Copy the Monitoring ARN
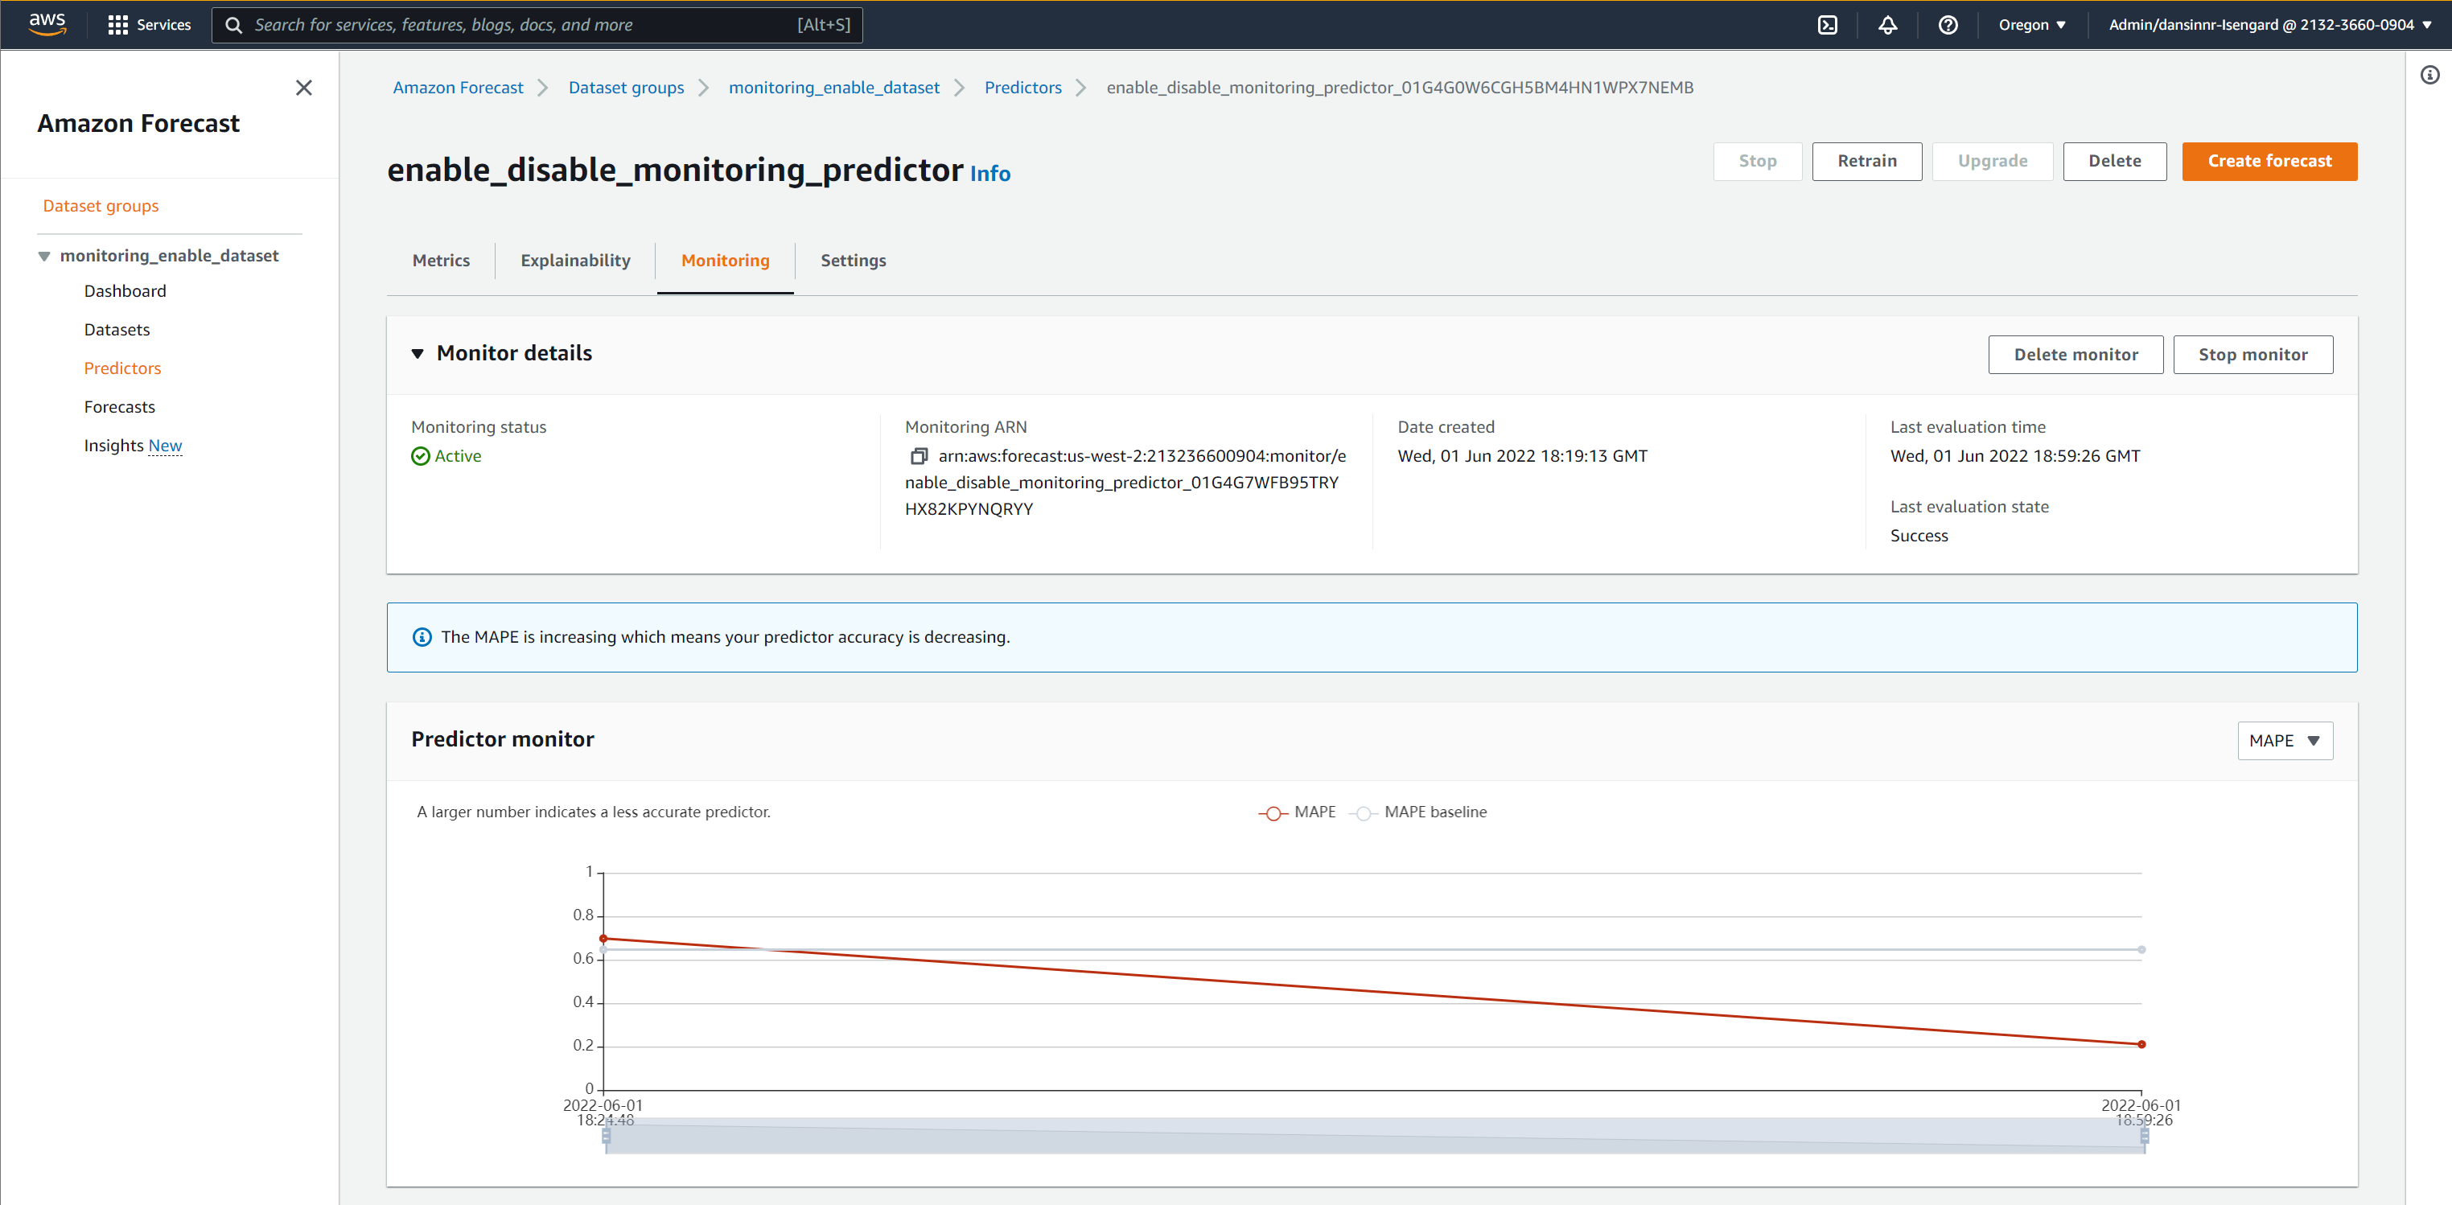 coord(919,456)
